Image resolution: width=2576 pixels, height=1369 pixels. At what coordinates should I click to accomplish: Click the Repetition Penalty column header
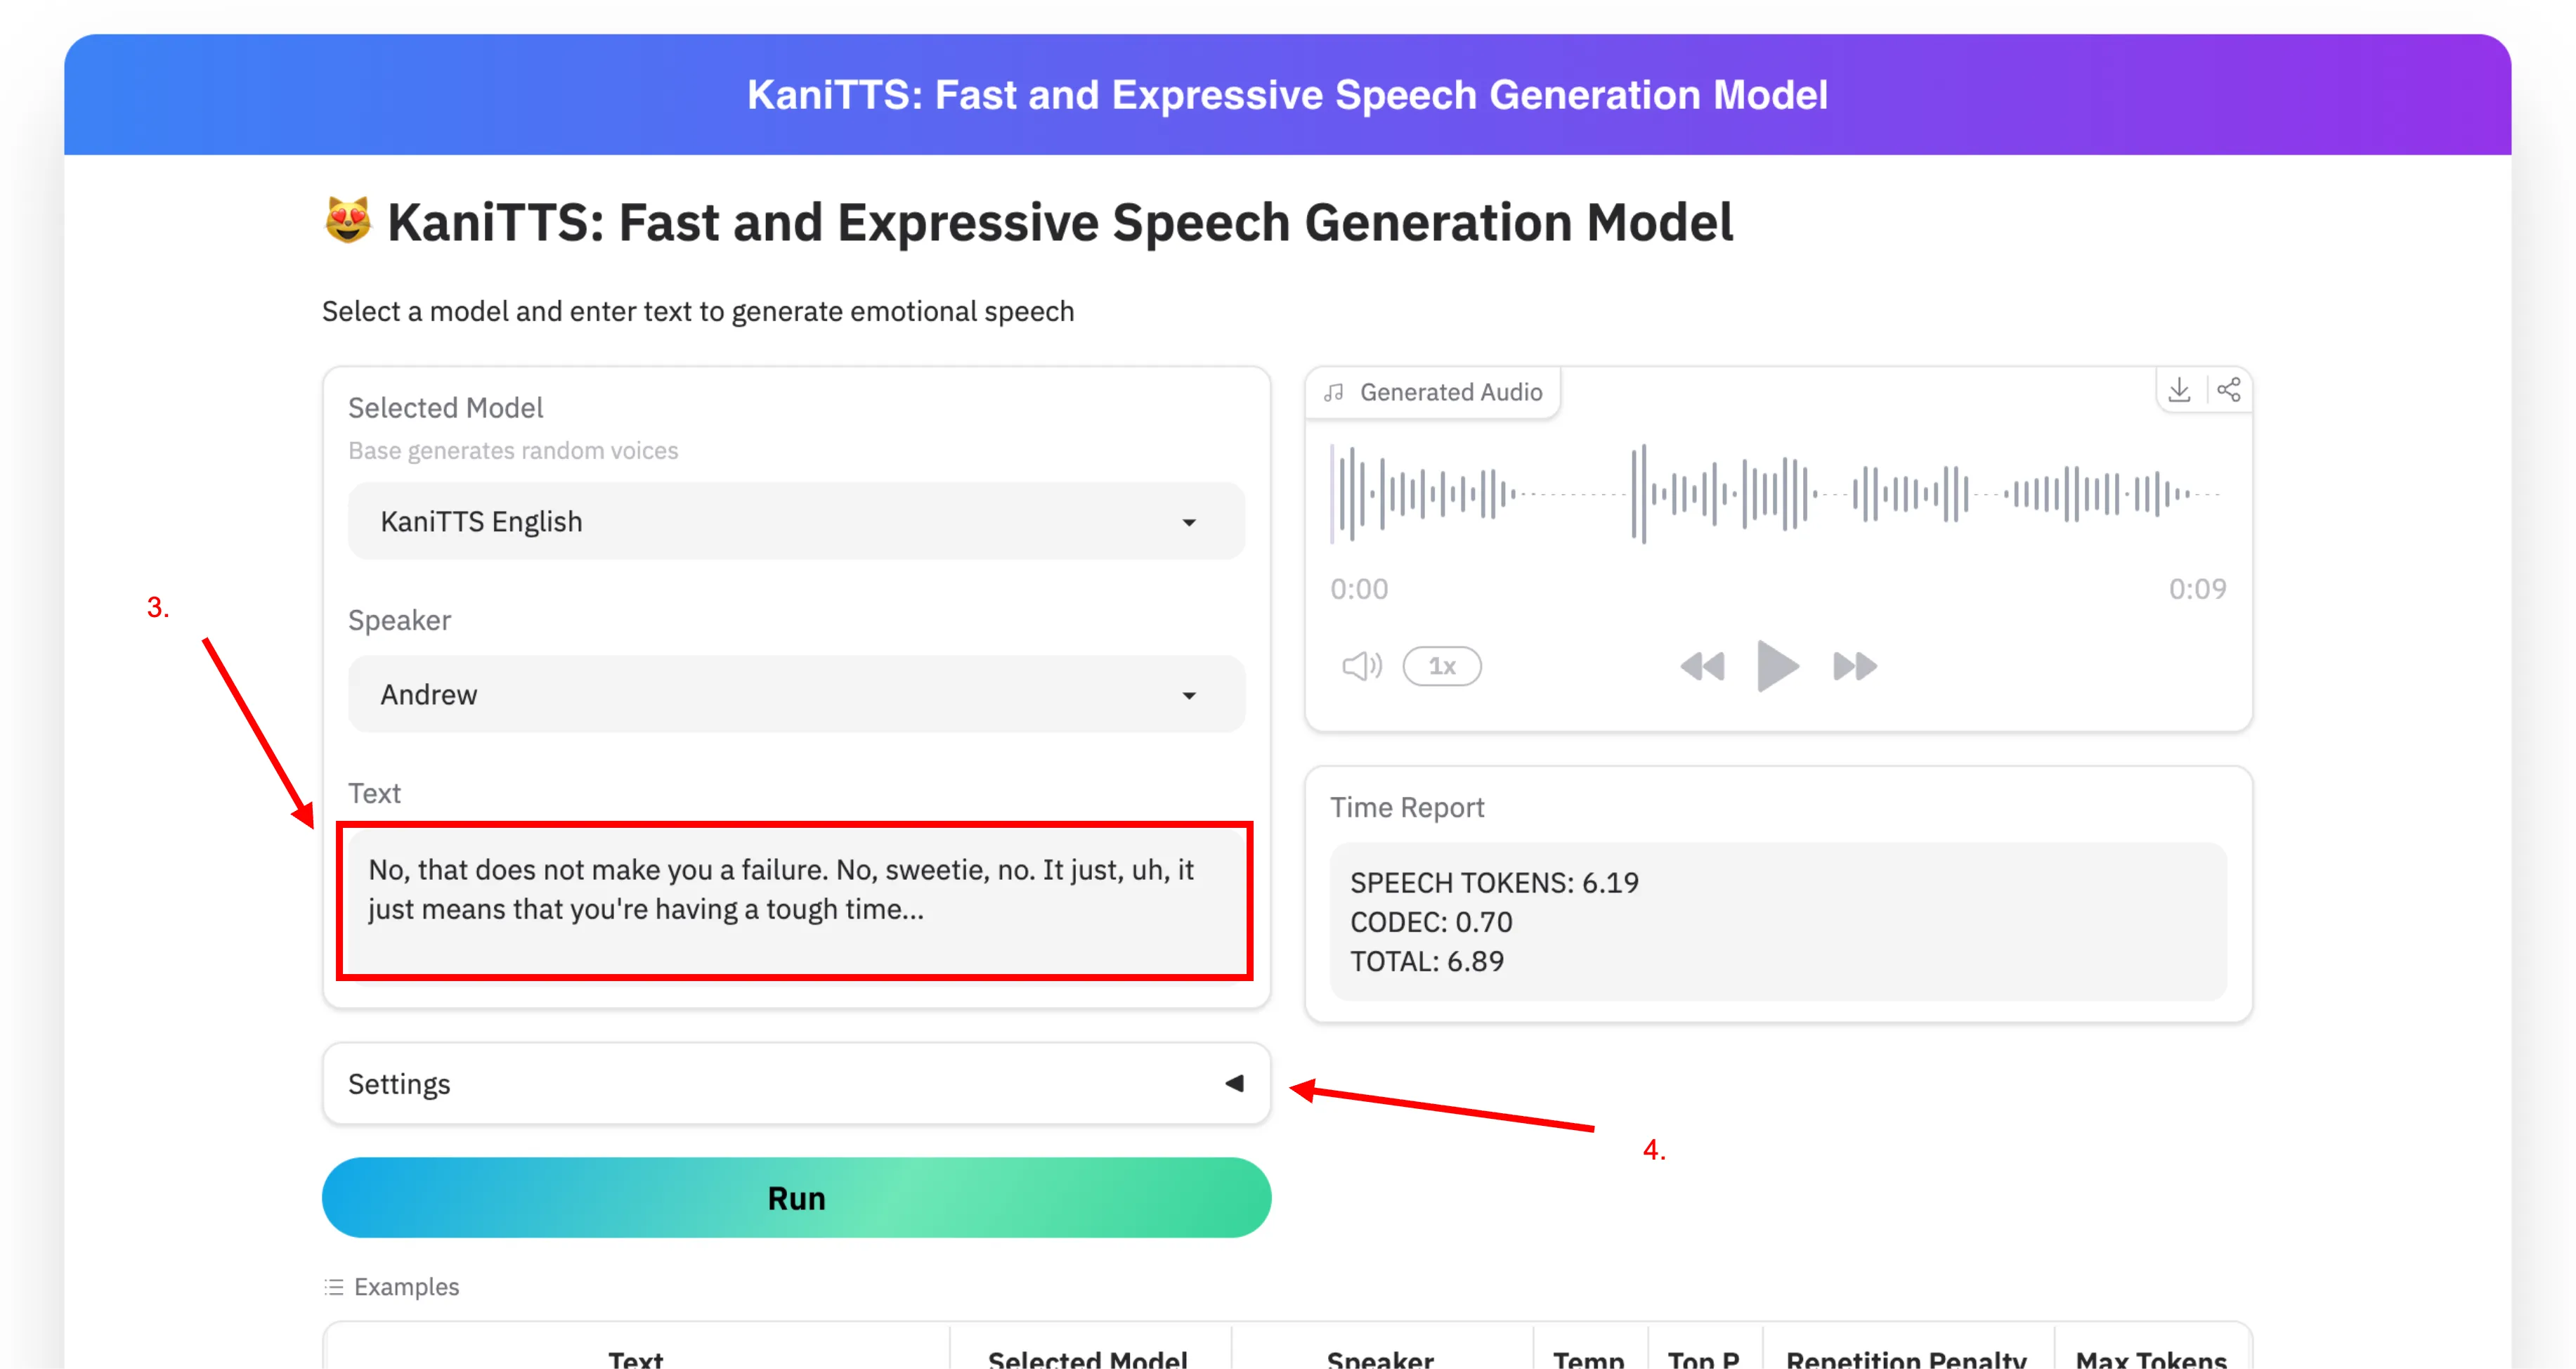tap(1906, 1358)
